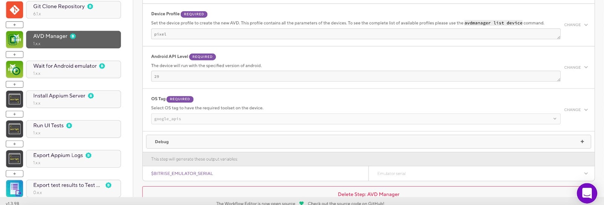Viewport: 604px width, 205px height.
Task: Click the Device Profile label
Action: click(x=165, y=14)
